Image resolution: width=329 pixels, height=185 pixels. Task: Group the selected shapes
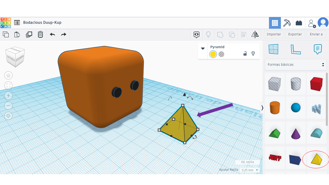220,34
